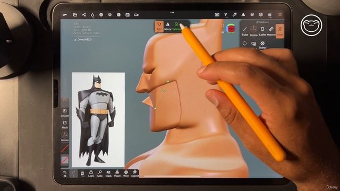The height and width of the screenshot is (191, 340).
Task: Open the render camera capture icon
Action: click(x=217, y=14)
